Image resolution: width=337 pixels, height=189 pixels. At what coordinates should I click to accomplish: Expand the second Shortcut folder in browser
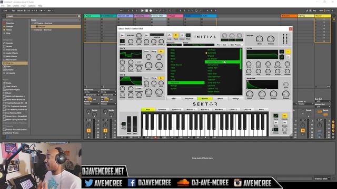(32, 30)
